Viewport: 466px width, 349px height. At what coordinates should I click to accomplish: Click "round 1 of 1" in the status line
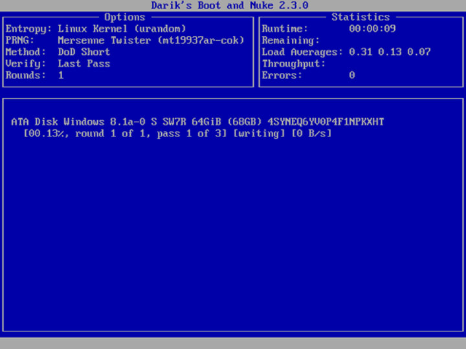110,134
